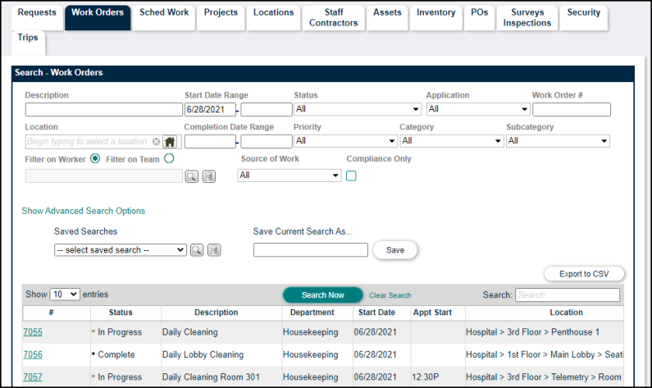This screenshot has width=652, height=388.
Task: Load saved search with magnifier icon
Action: pos(197,250)
